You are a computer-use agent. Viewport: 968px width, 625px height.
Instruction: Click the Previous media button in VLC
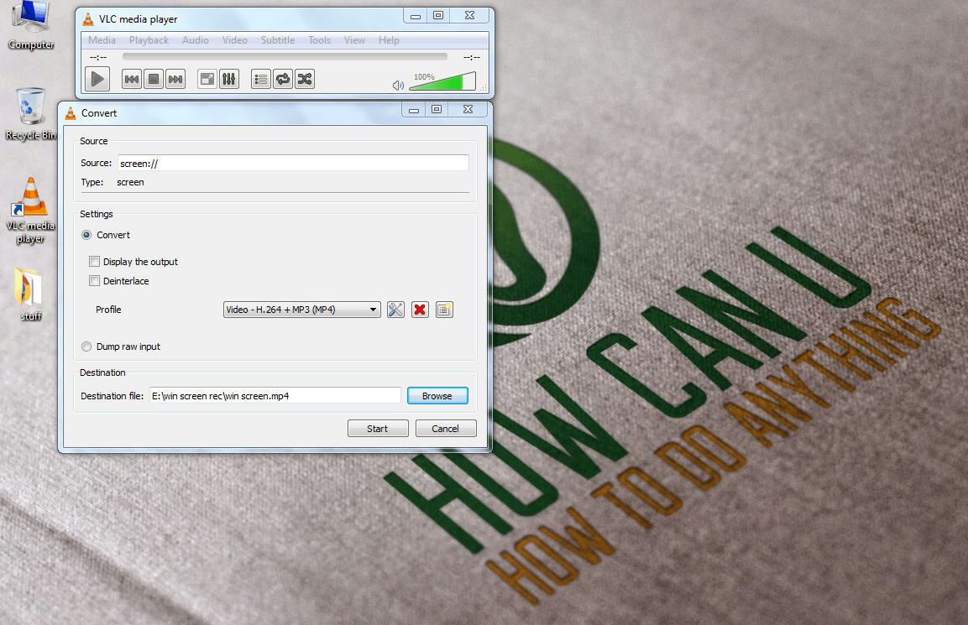[x=132, y=79]
